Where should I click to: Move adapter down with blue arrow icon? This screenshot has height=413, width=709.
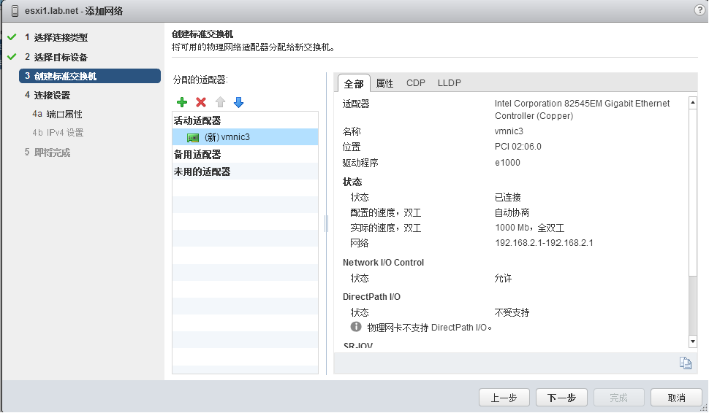[x=239, y=102]
